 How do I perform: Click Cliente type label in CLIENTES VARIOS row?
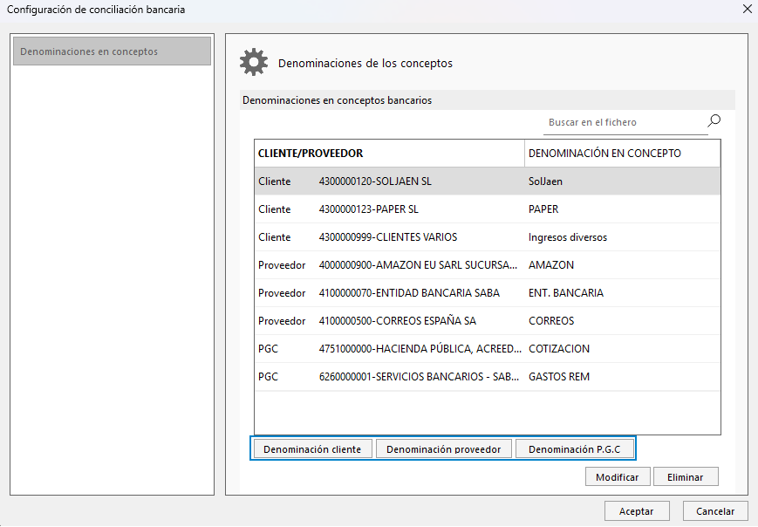[x=274, y=237]
